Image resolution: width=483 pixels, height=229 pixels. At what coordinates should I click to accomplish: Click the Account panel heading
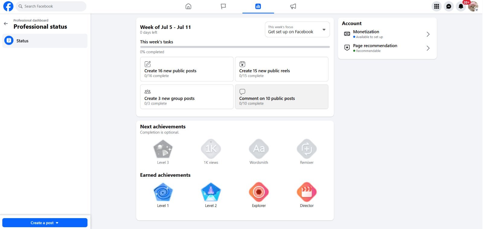pyautogui.click(x=352, y=23)
